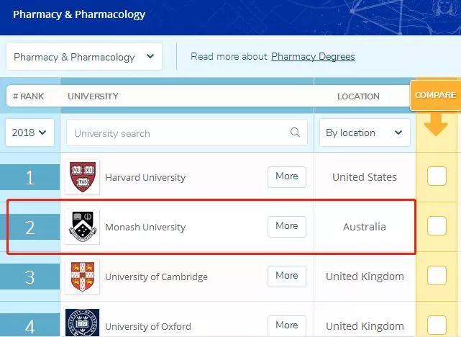461x337 pixels.
Task: Focus the University search field
Action: pos(187,132)
